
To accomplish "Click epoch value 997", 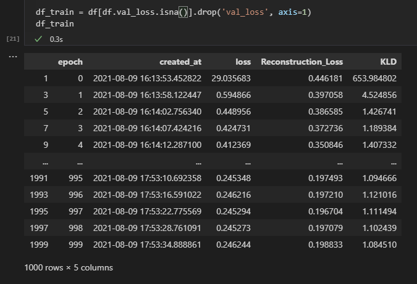I will coord(76,211).
